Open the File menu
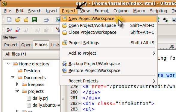This screenshot has height=112, width=176. [x=7, y=11]
